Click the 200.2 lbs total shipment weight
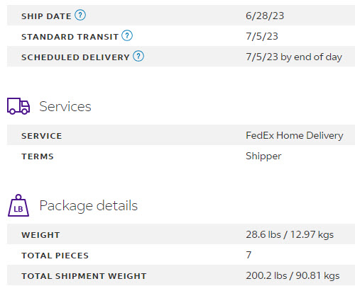Image resolution: width=355 pixels, height=286 pixels. coord(293,275)
